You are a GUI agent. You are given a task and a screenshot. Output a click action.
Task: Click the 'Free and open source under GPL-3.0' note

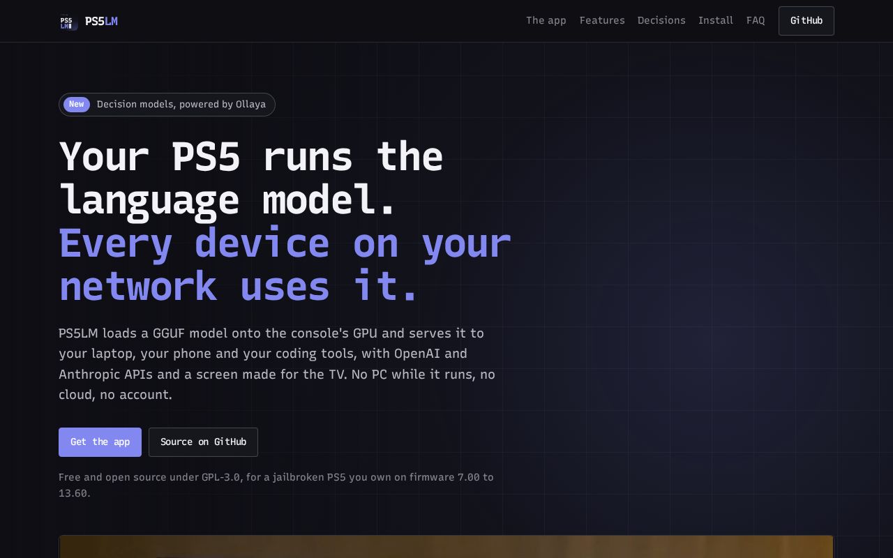coord(276,485)
